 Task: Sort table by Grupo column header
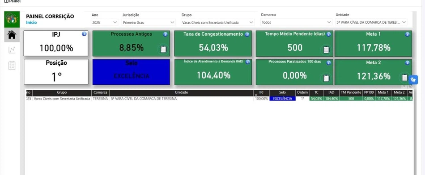coord(62,92)
